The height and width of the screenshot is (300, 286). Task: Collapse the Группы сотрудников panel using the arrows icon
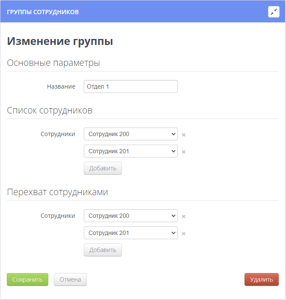click(274, 12)
